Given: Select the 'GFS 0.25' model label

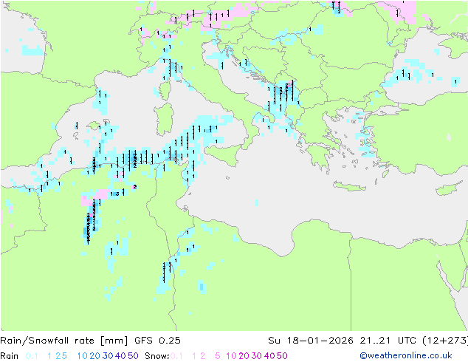Looking at the screenshot, I should [157, 341].
